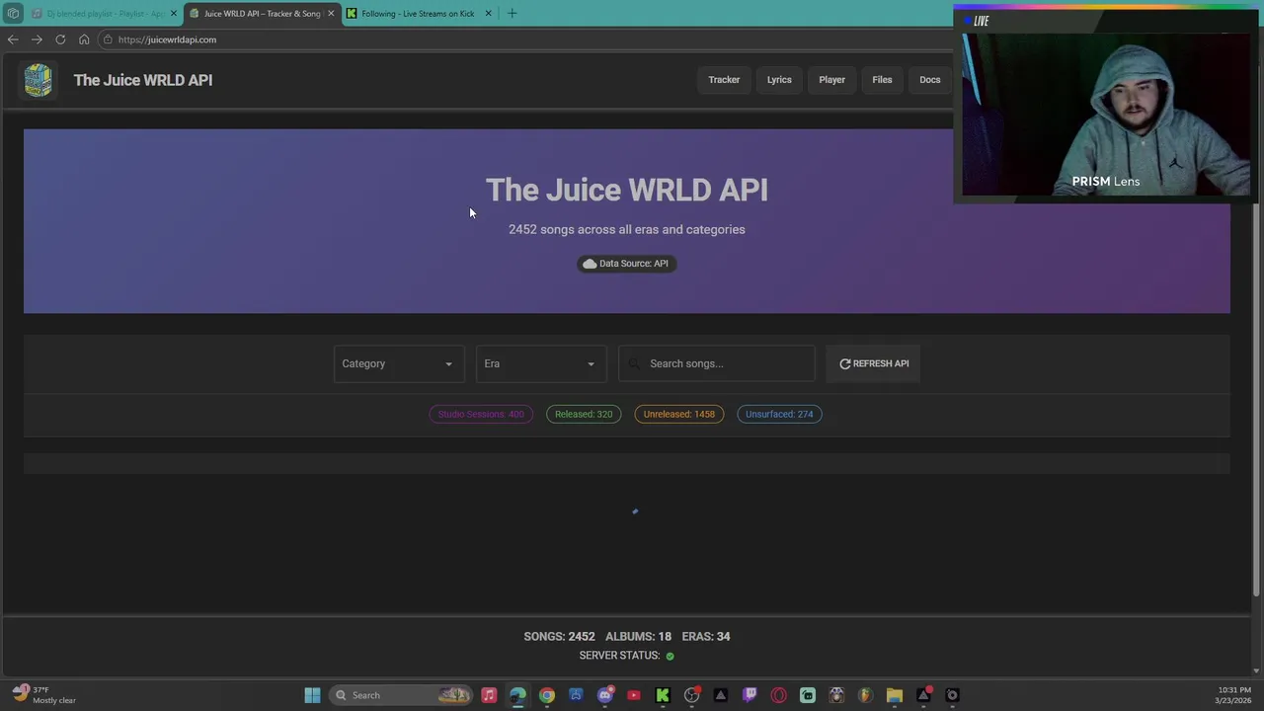Open the Windows Start menu
The height and width of the screenshot is (711, 1264).
click(x=312, y=695)
